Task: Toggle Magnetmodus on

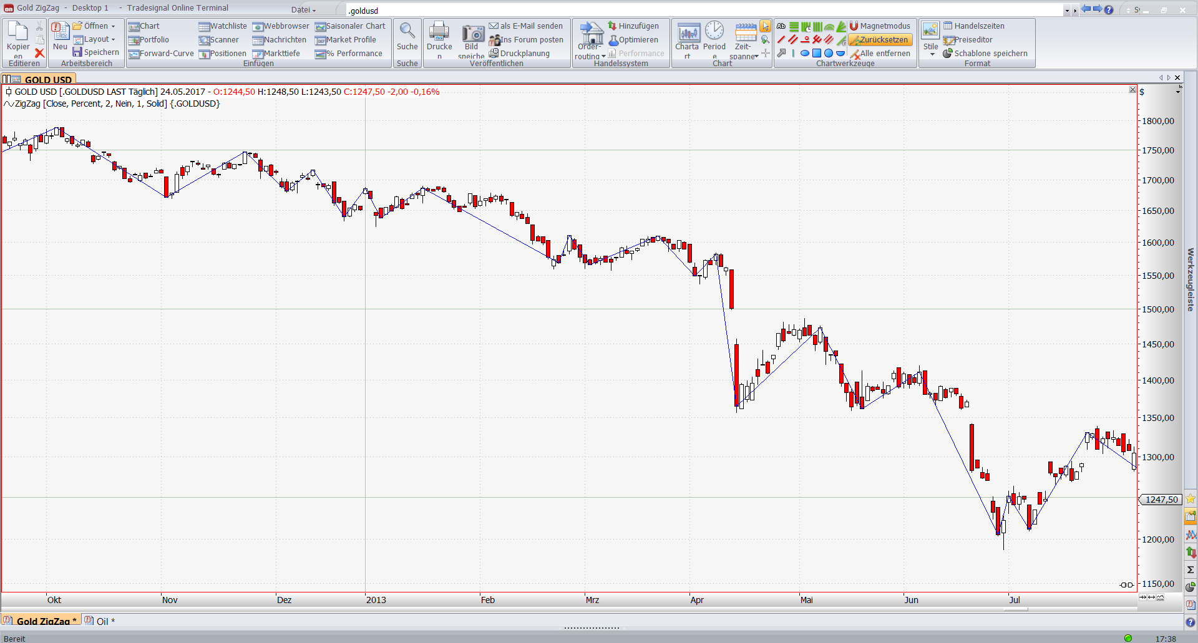Action: point(880,26)
